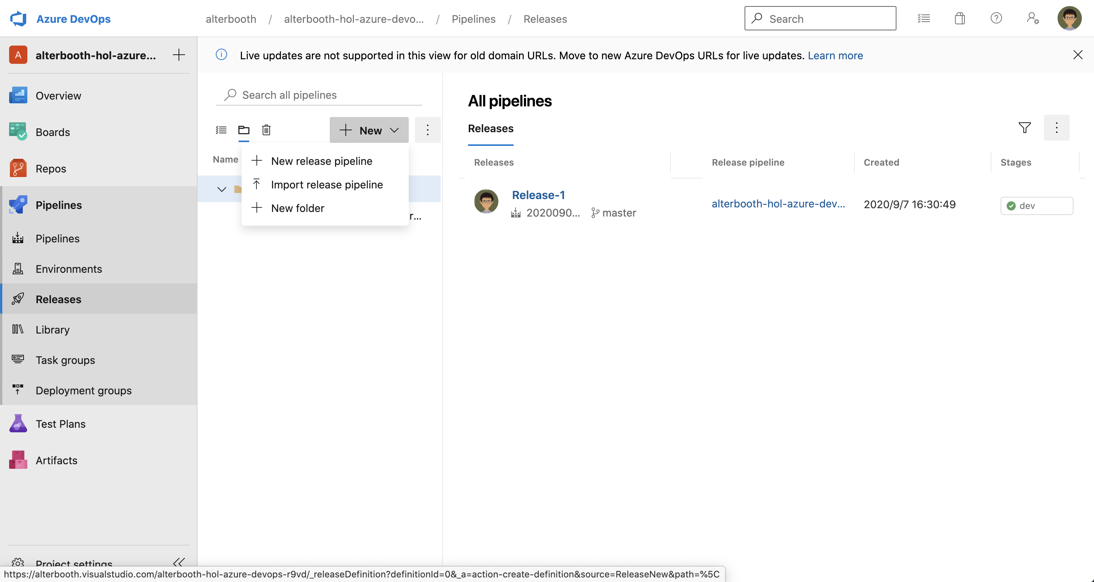Click the user settings icon
1094x582 pixels.
(x=1032, y=19)
